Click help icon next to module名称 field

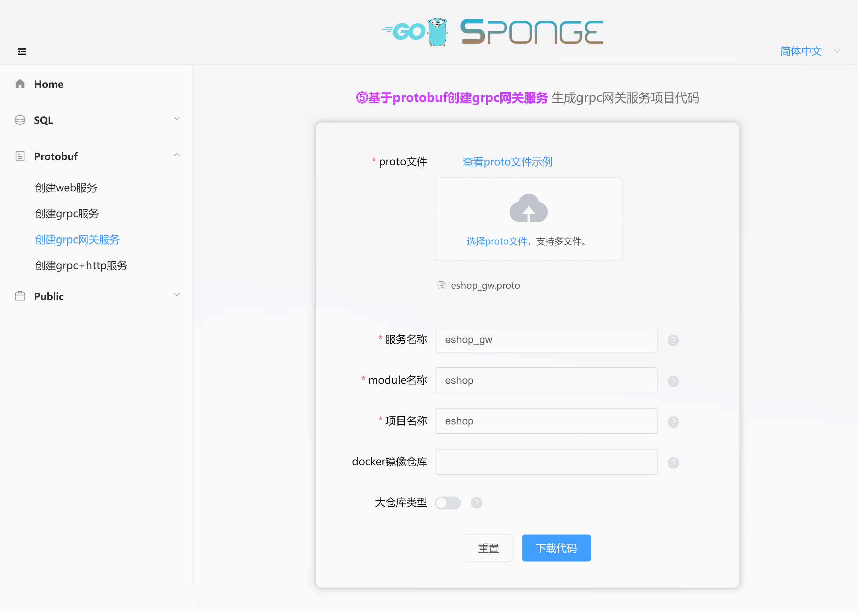(673, 381)
